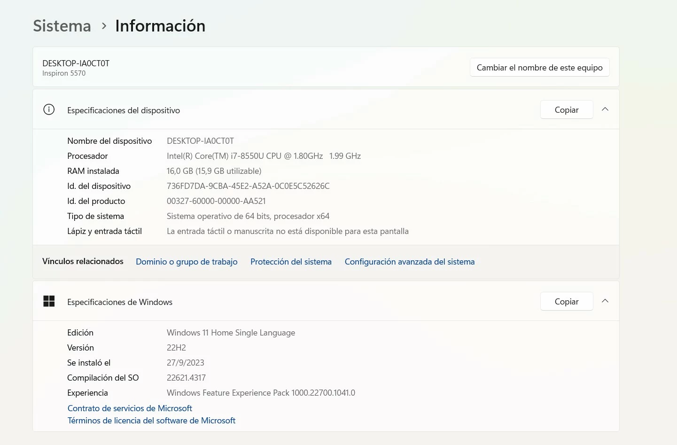Open Contrato de servicios de Microsoft
677x445 pixels.
click(130, 408)
